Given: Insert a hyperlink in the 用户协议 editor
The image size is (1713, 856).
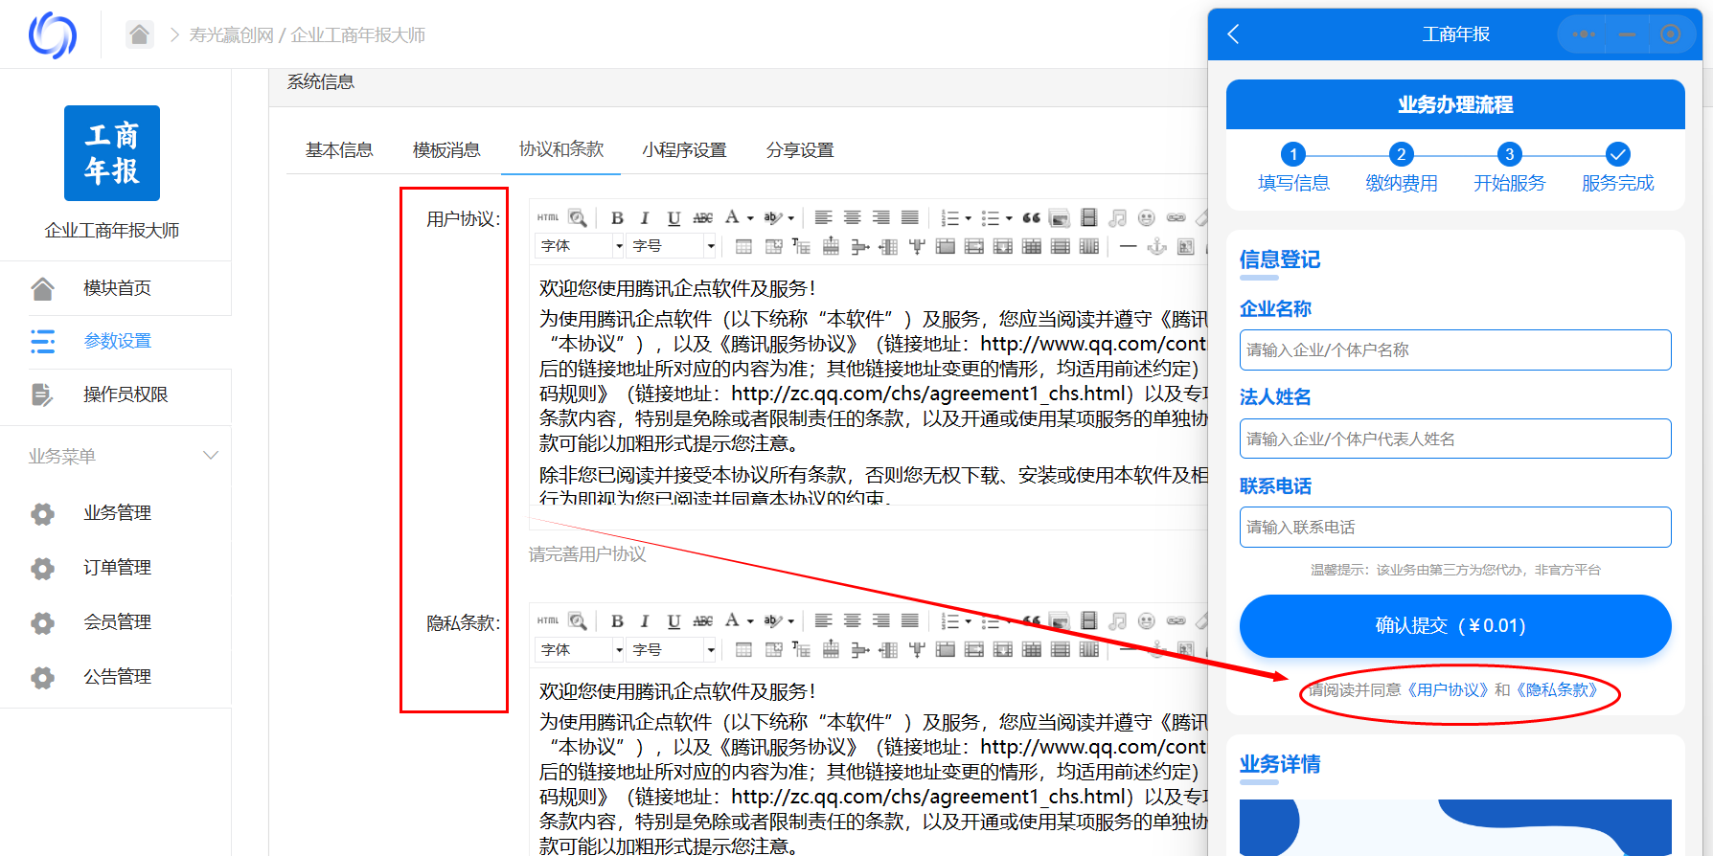Looking at the screenshot, I should [1176, 218].
